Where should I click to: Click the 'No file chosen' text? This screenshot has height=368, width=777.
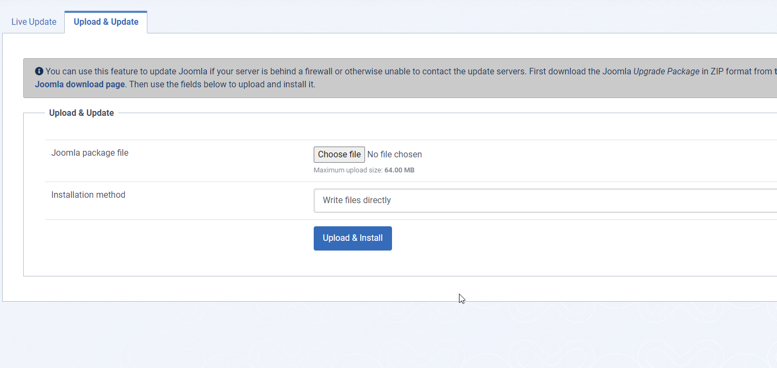coord(395,155)
